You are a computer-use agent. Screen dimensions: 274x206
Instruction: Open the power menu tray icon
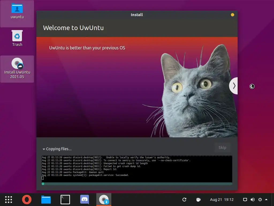pos(260,200)
